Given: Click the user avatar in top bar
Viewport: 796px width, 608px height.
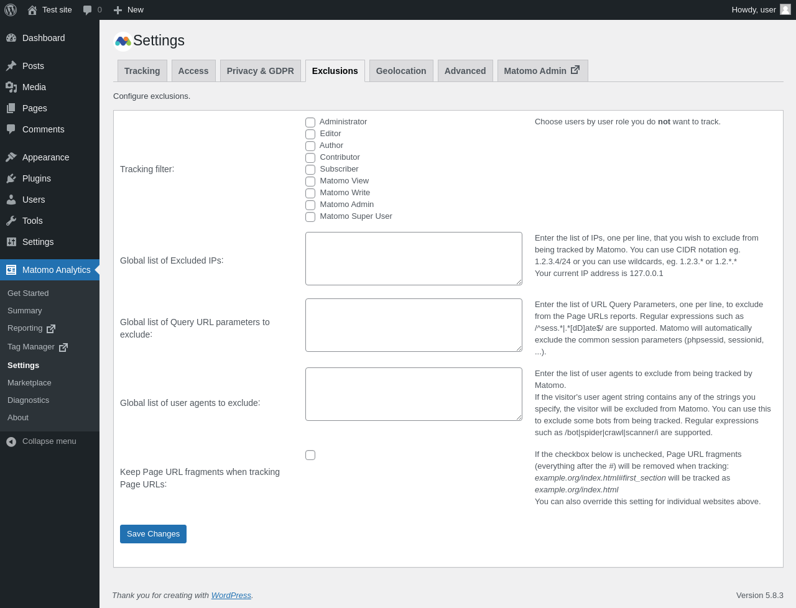Looking at the screenshot, I should [x=785, y=9].
